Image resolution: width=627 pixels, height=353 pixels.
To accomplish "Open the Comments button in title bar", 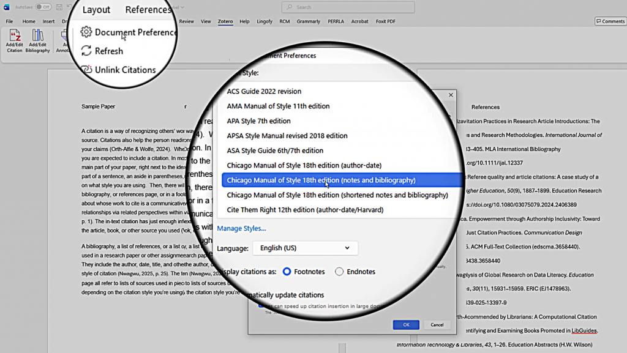I will pyautogui.click(x=610, y=21).
